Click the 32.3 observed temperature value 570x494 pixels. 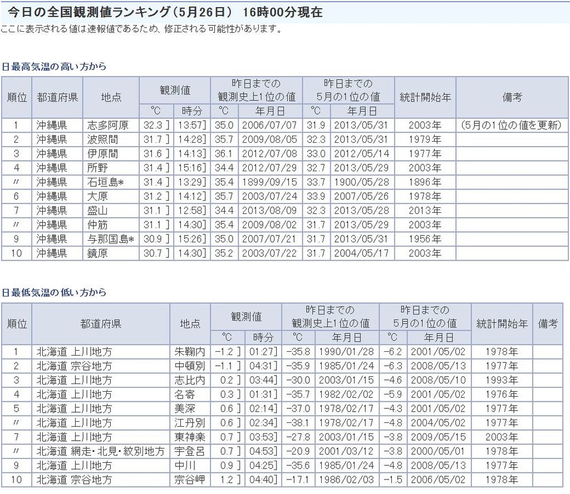pos(153,125)
